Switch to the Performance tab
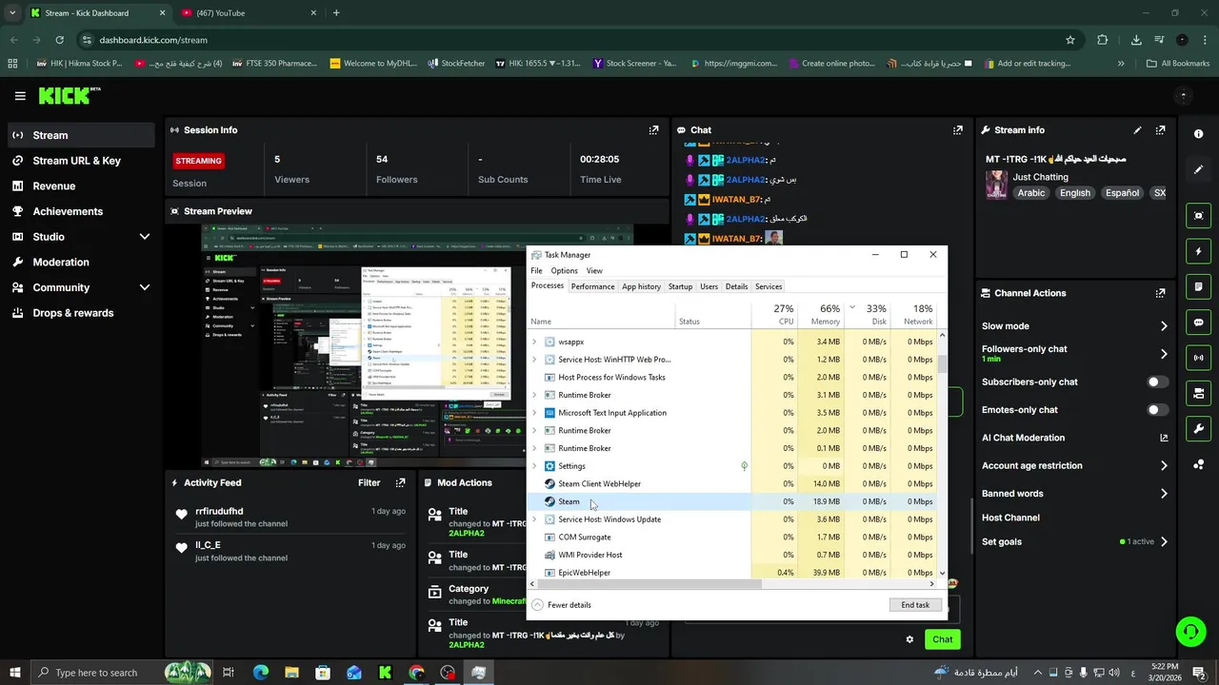The image size is (1219, 685). pos(592,286)
